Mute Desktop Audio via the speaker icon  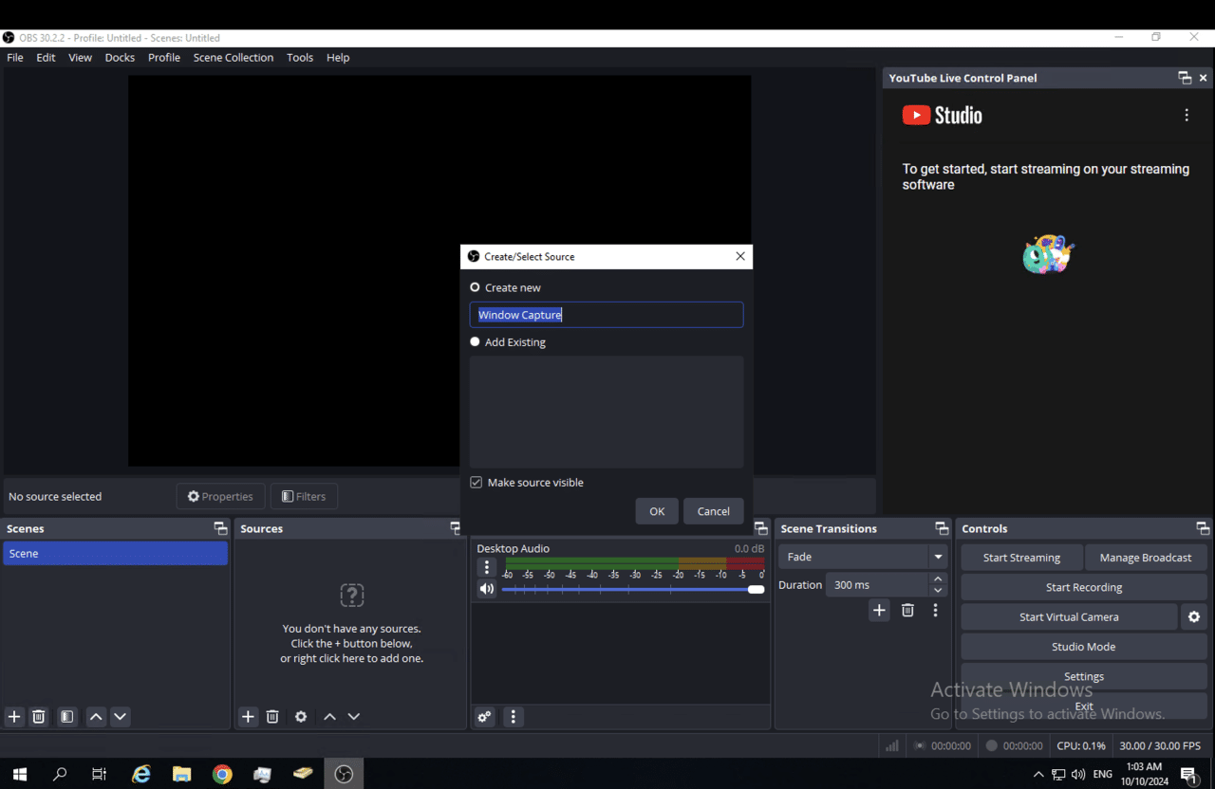coord(487,588)
